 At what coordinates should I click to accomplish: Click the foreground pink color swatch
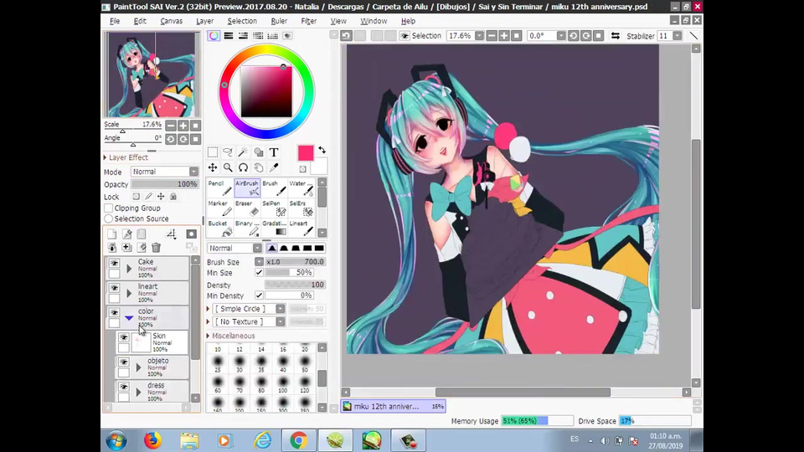click(x=306, y=152)
